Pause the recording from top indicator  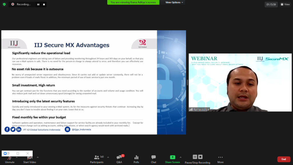point(38,5)
